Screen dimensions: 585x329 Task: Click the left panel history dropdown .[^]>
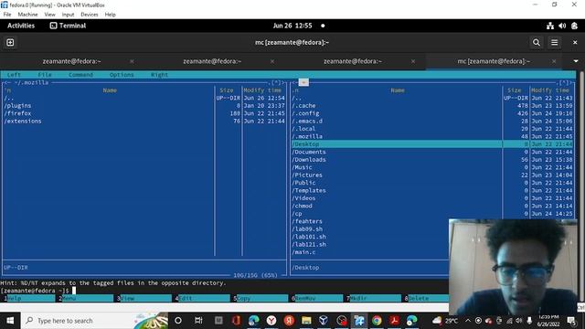(x=277, y=83)
